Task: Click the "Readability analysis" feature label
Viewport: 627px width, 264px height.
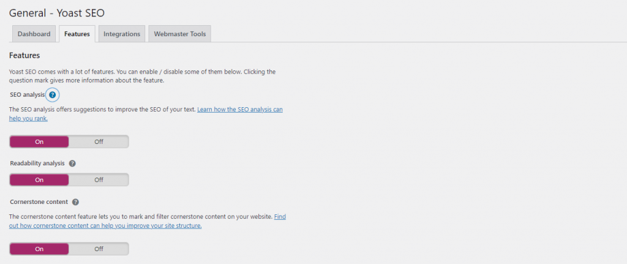Action: pos(37,164)
